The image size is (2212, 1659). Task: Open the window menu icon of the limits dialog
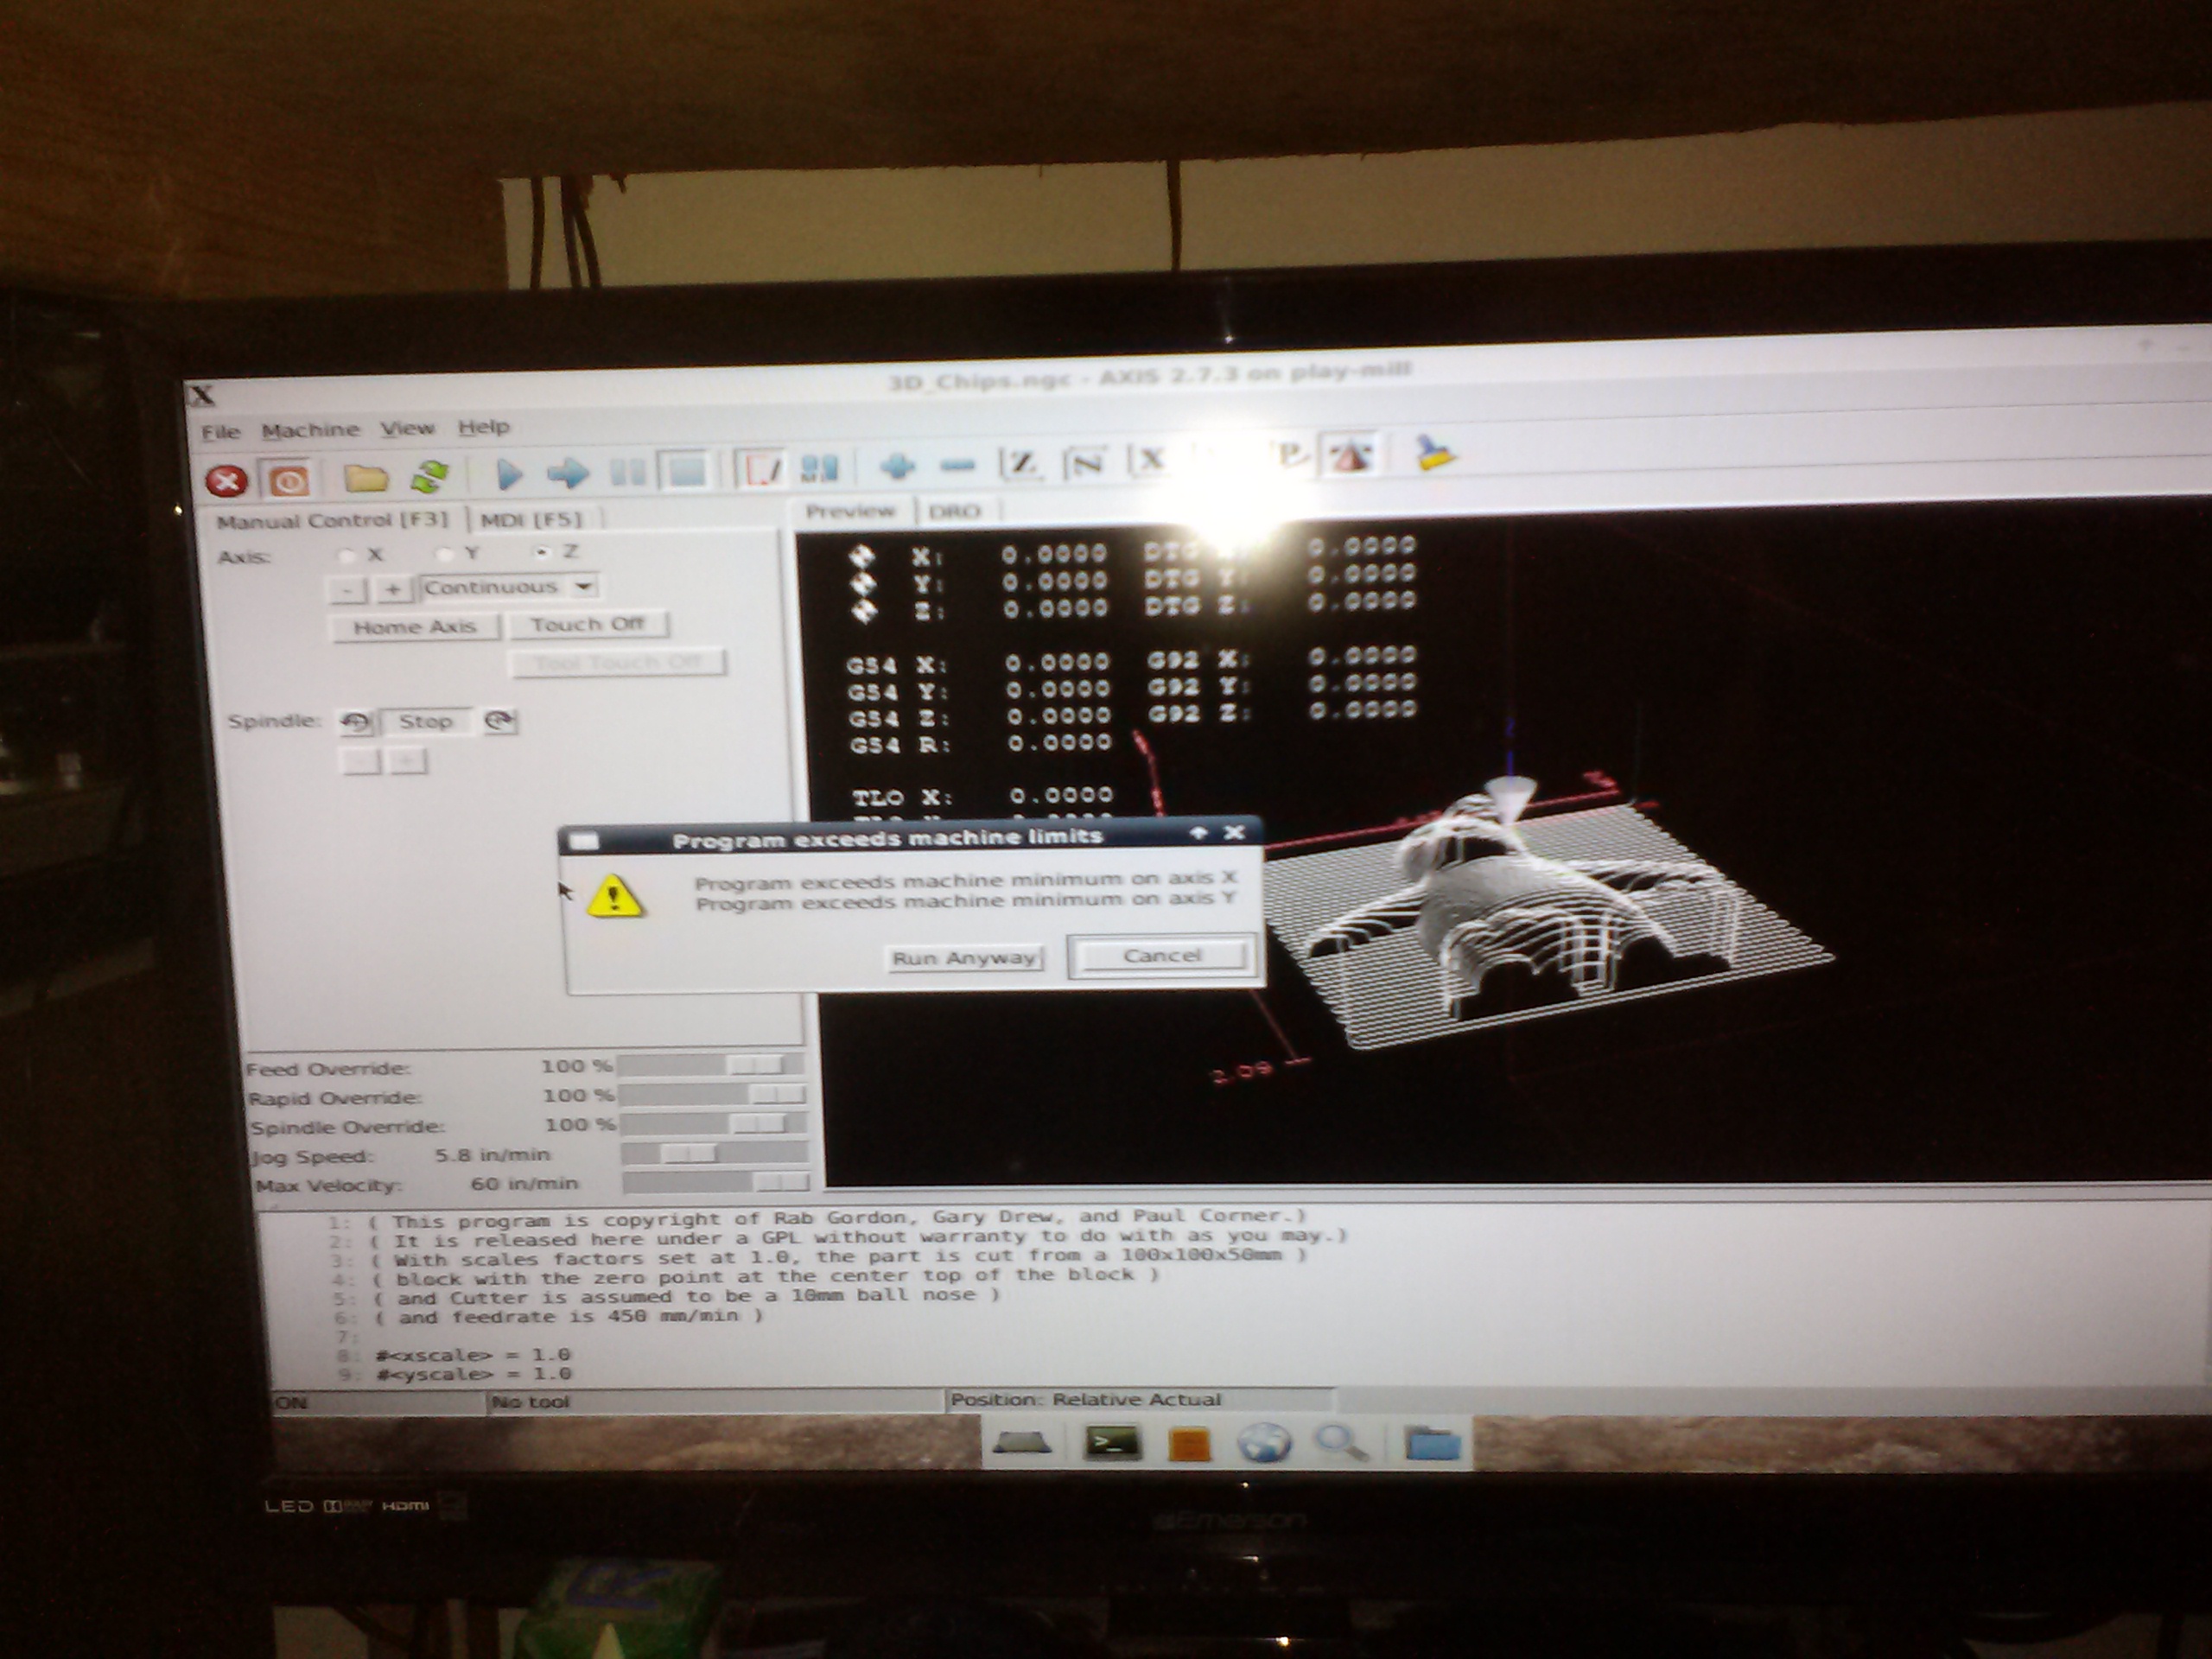584,841
